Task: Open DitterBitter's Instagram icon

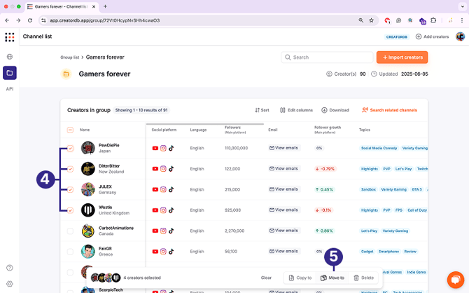Action: (x=163, y=169)
